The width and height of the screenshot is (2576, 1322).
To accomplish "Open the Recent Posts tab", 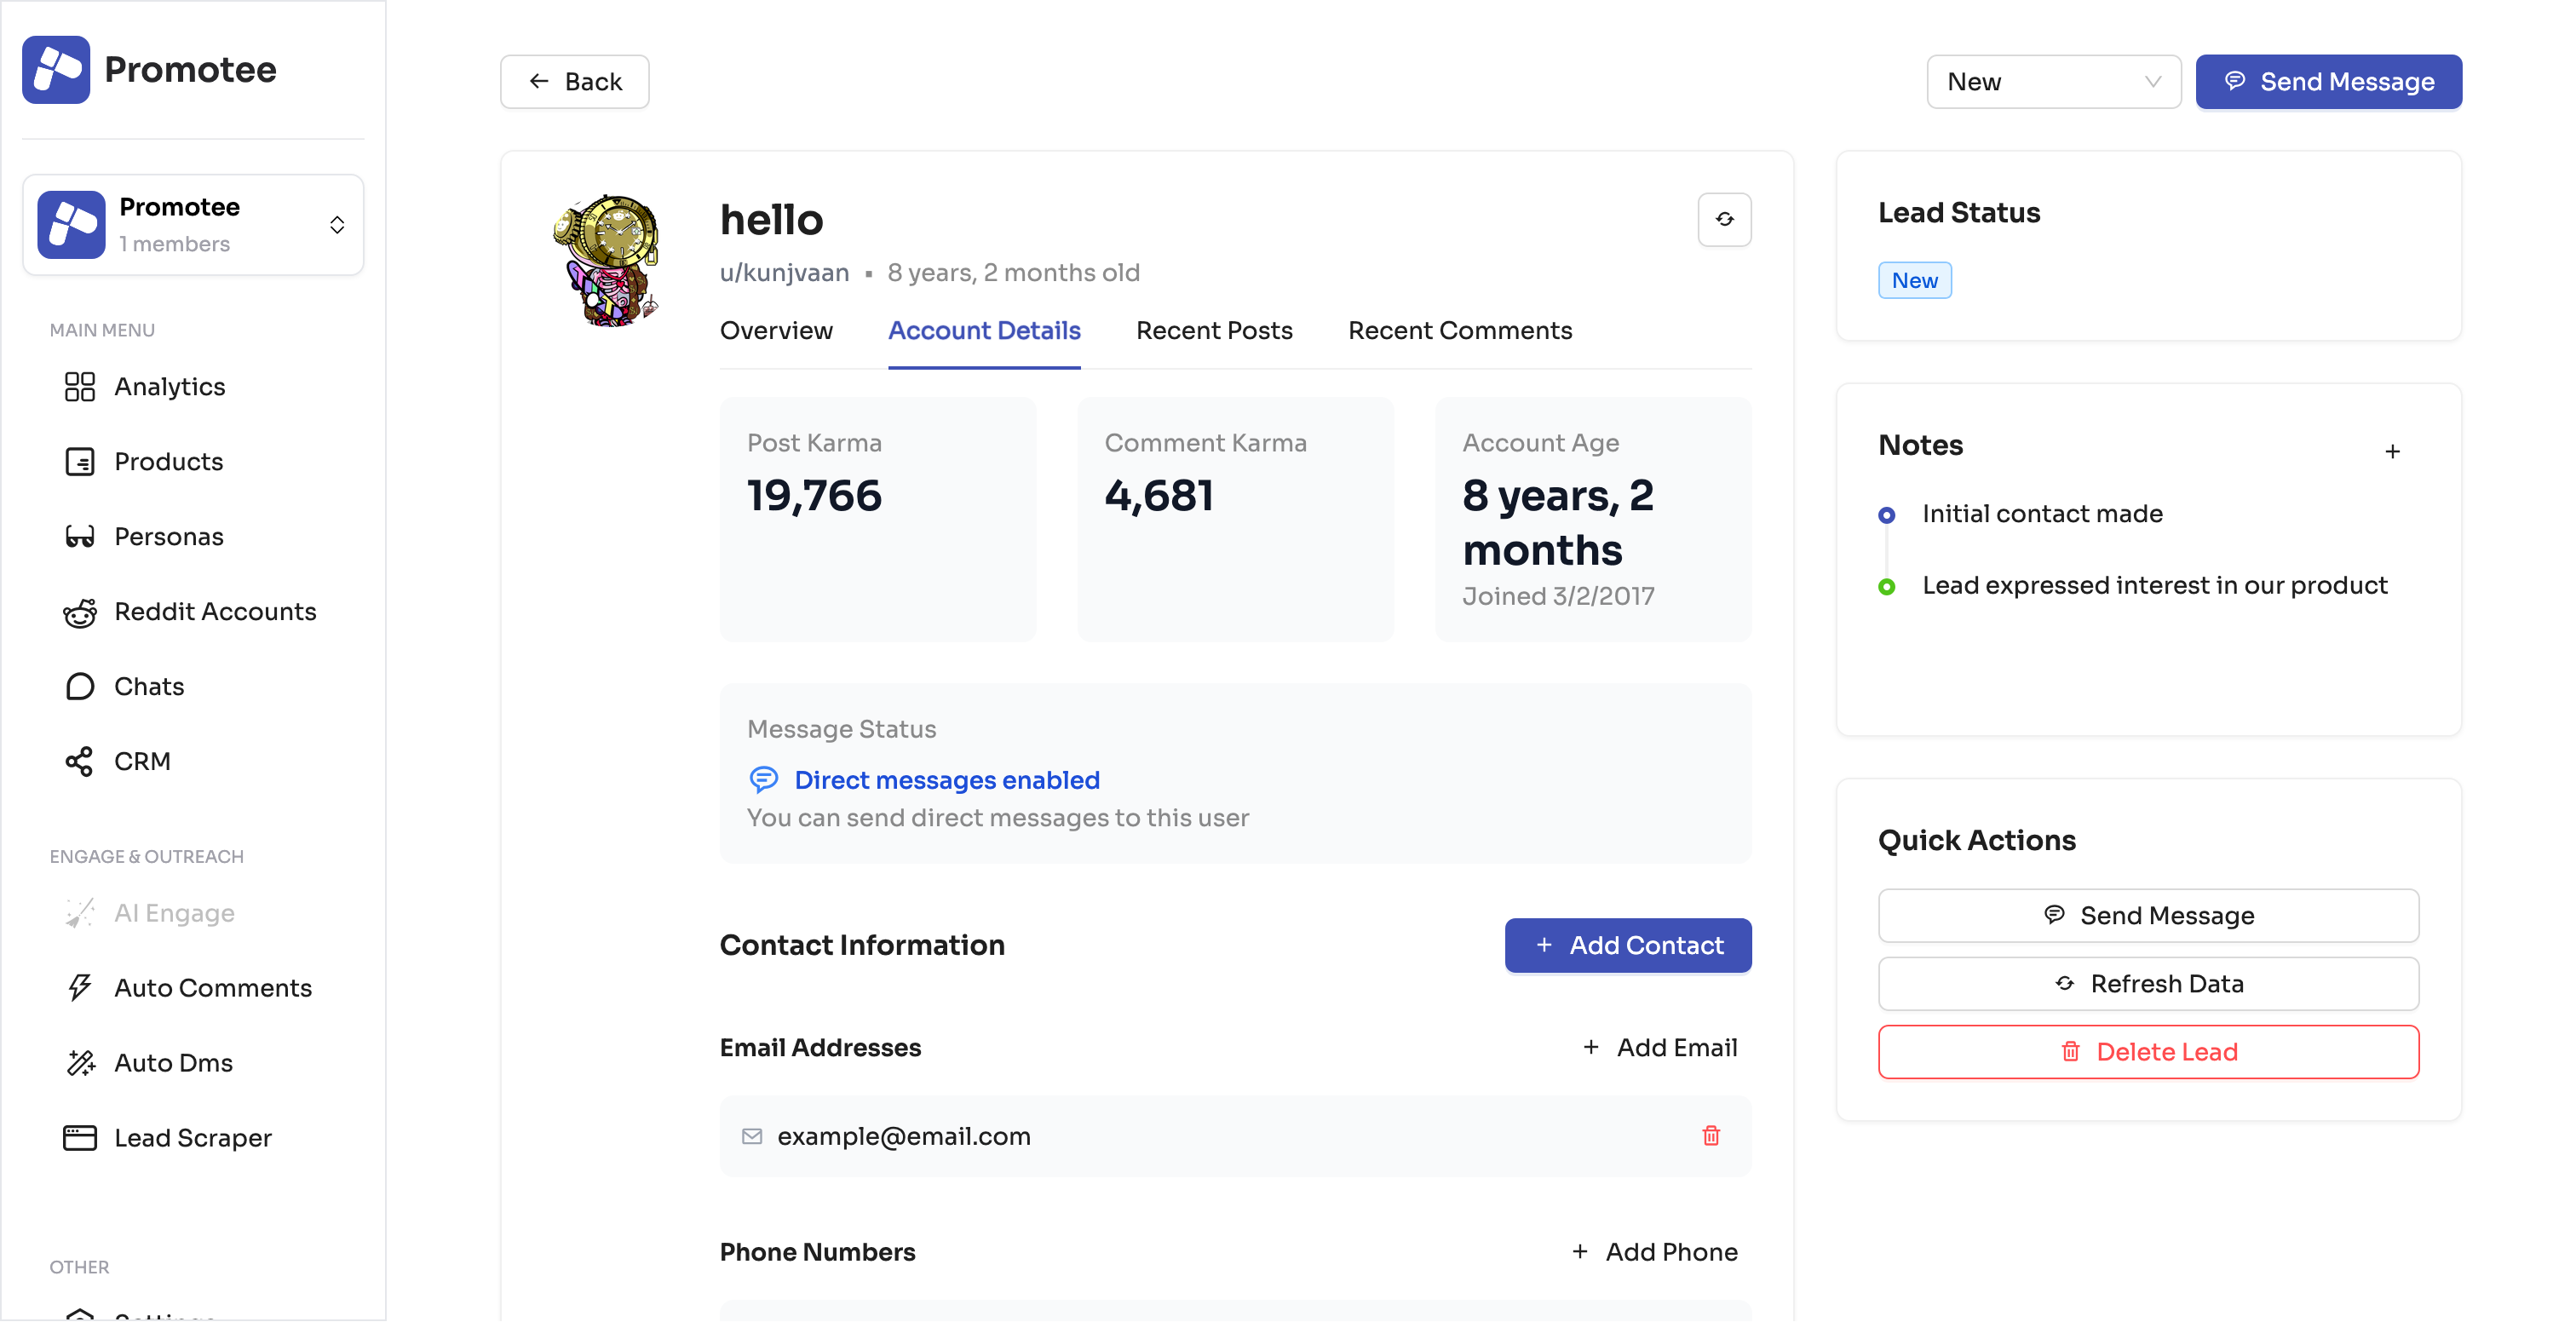I will pyautogui.click(x=1214, y=331).
